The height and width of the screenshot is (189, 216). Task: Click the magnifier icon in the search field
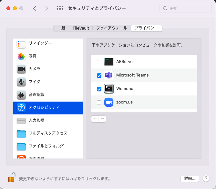[x=165, y=8]
